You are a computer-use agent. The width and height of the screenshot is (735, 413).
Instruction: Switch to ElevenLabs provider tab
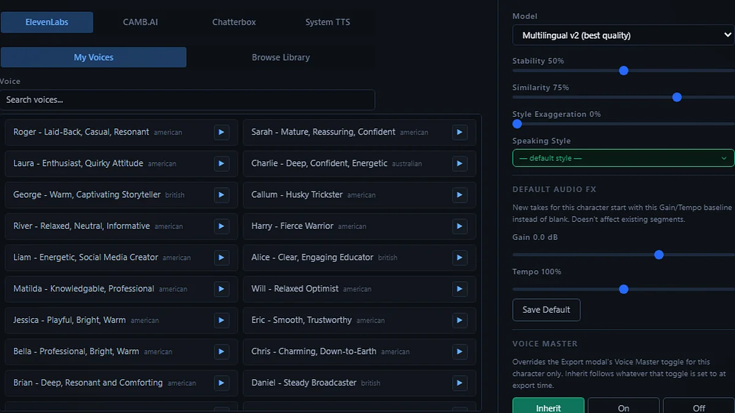47,22
